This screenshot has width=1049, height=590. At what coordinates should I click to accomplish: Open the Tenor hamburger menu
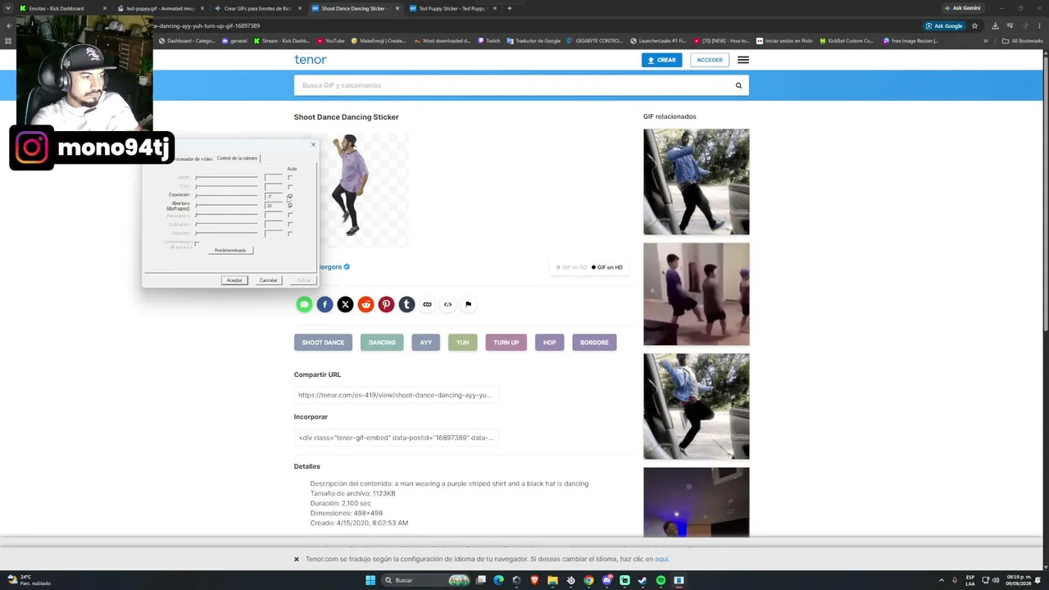point(742,60)
